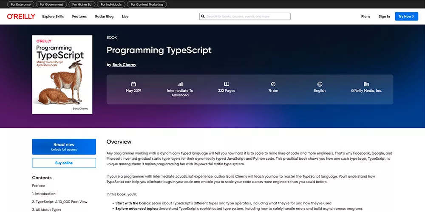Open chapter 1. Introduction
This screenshot has width=425, height=212.
[x=44, y=194]
